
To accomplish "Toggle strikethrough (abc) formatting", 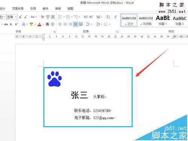I will pyautogui.click(x=6, y=24).
